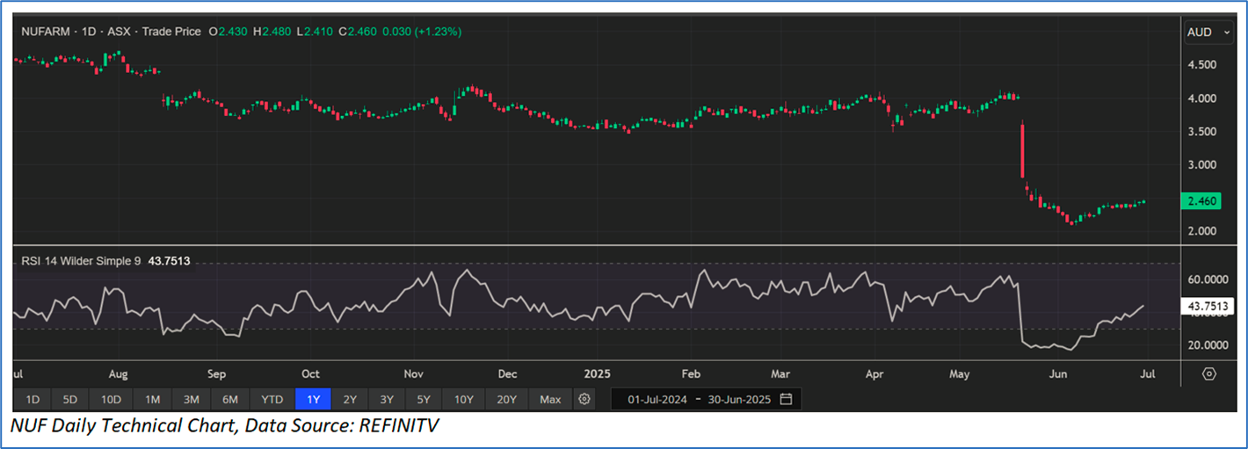
Task: Pick the 5Y time range
Action: pos(424,400)
